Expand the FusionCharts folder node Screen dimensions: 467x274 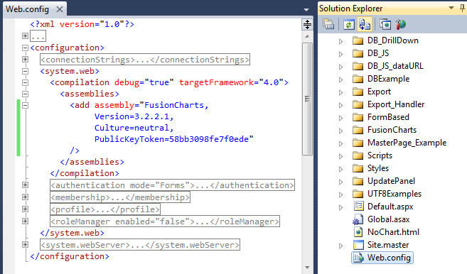point(341,131)
